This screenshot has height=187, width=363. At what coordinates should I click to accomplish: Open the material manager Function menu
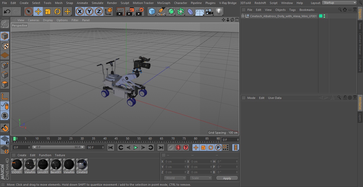[x=45, y=155]
